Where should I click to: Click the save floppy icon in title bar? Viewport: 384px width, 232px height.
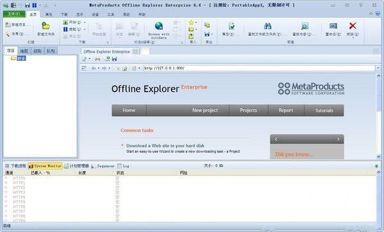[28, 5]
